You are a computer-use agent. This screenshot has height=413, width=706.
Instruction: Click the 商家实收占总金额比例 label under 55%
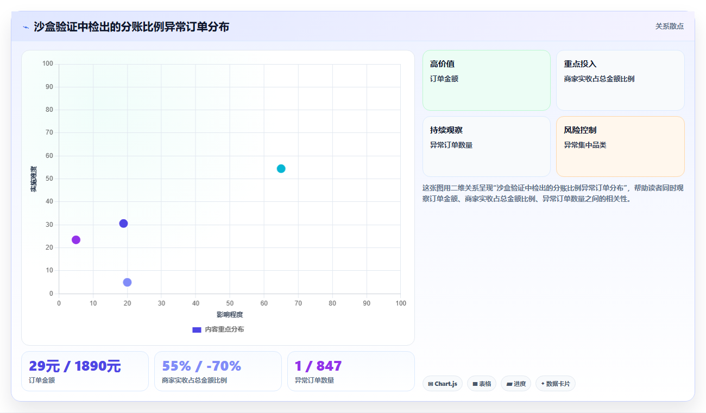194,380
